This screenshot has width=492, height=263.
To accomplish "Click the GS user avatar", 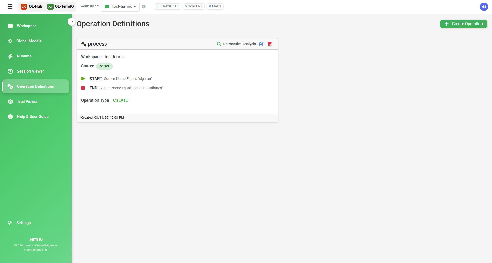I will 484,7.
